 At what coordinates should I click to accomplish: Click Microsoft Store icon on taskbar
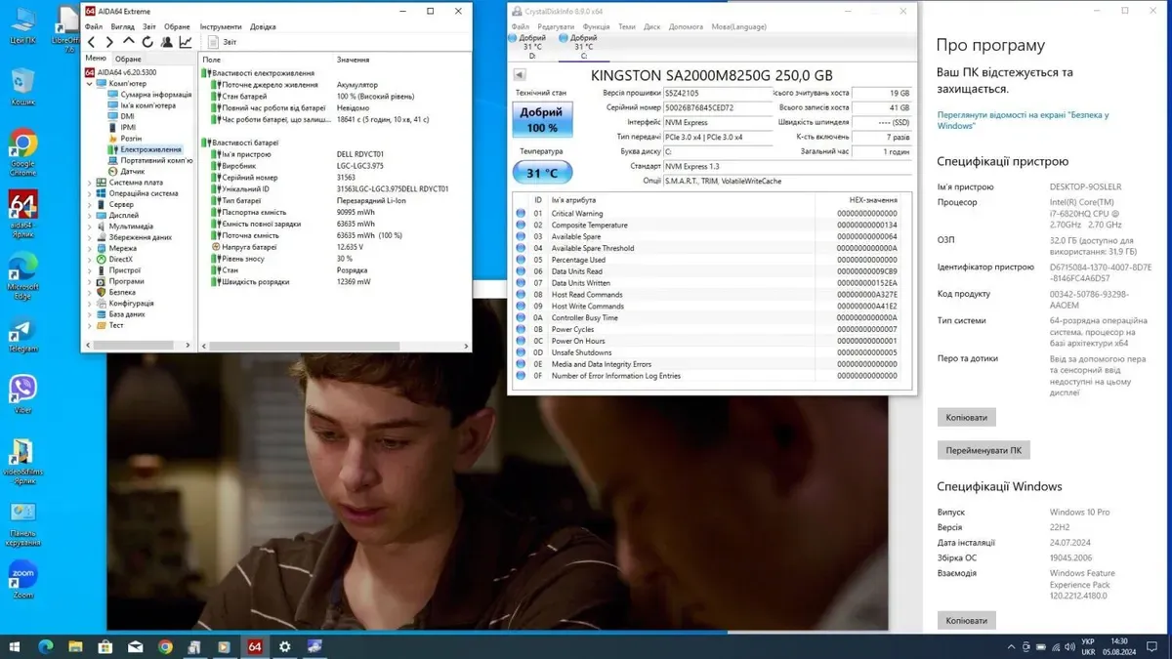coord(105,646)
